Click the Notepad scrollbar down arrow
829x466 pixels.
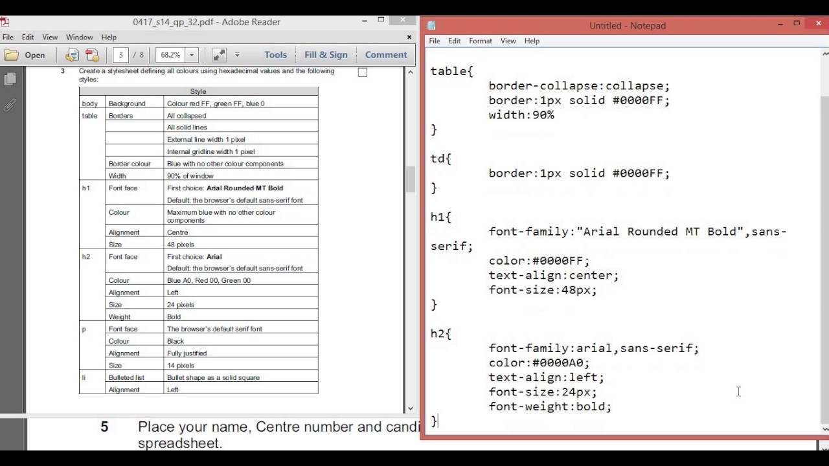824,428
